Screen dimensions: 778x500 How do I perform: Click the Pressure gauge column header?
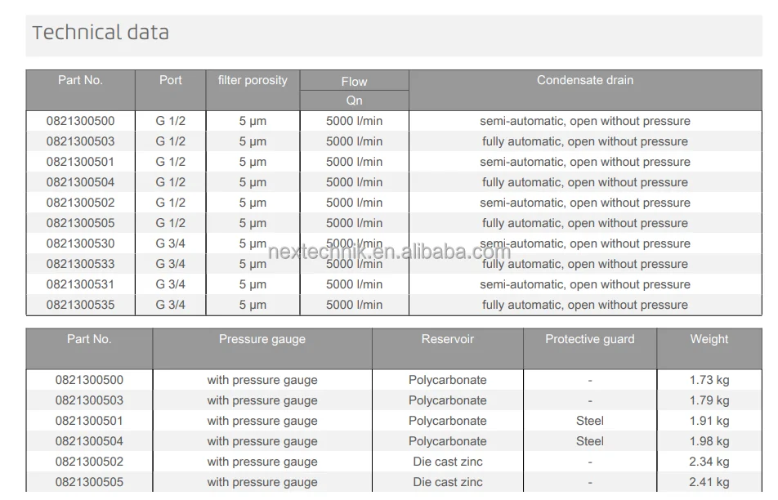262,339
